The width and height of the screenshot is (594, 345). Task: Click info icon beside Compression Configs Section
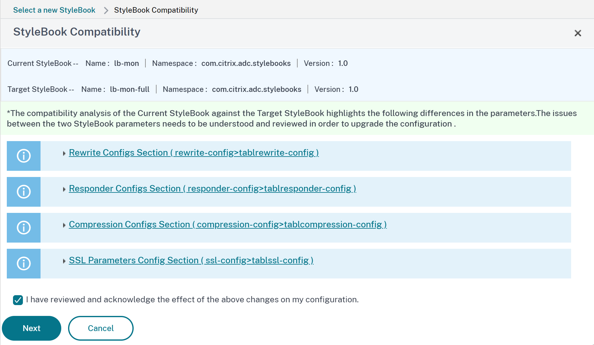point(24,228)
